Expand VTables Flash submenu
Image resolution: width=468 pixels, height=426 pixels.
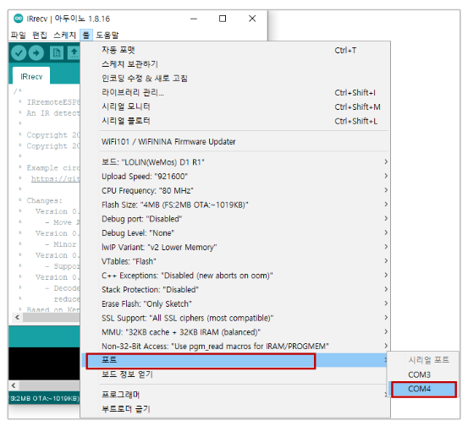(x=235, y=261)
